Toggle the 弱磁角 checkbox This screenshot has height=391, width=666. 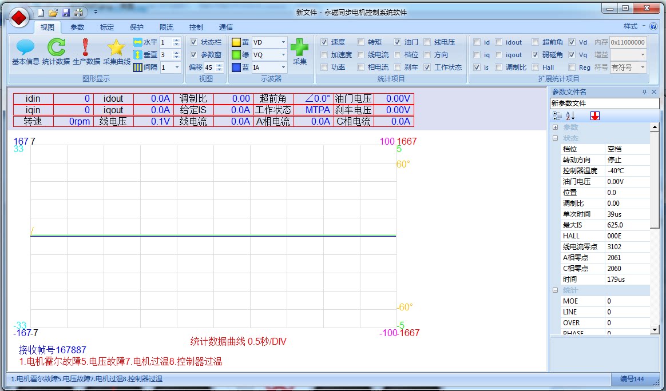[535, 55]
